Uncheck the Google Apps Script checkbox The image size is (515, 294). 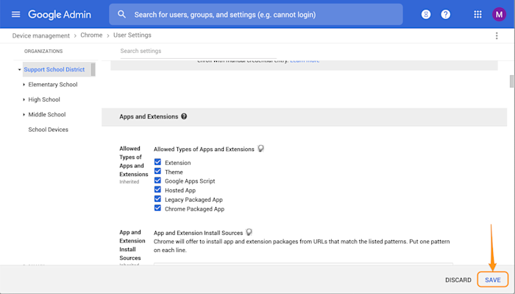[x=157, y=181]
